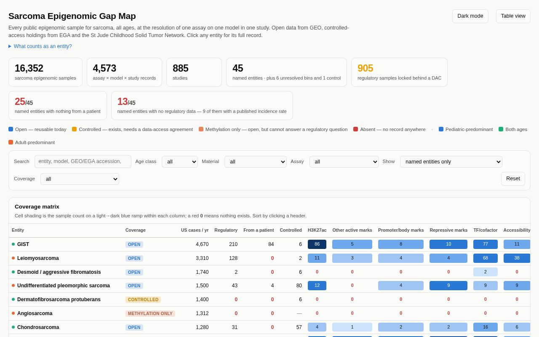
Task: Click the METHYLATION ONLY badge for Angiosarcoma
Action: (x=150, y=313)
